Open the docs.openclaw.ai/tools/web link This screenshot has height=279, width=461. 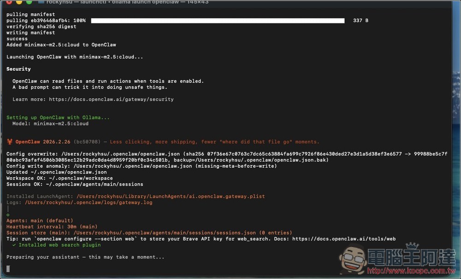(x=344, y=239)
